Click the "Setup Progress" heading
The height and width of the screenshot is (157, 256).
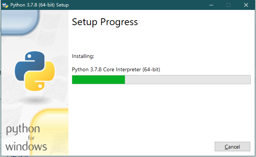105,22
